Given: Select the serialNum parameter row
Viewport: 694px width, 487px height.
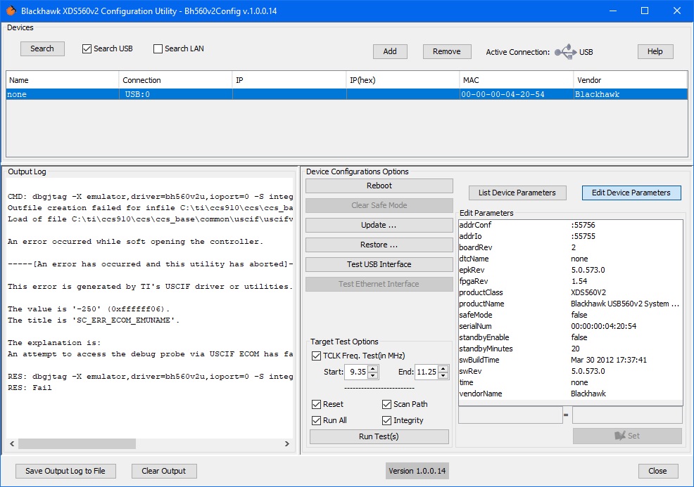Looking at the screenshot, I should click(571, 326).
